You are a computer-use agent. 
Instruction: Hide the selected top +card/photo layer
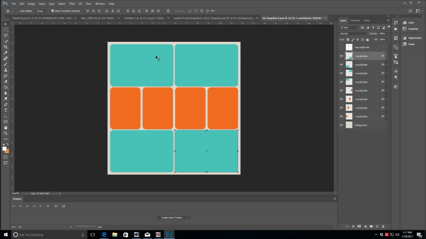342,56
